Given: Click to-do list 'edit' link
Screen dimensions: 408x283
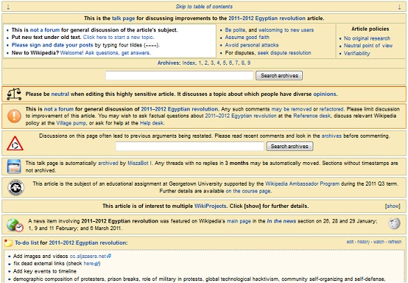Looking at the screenshot, I should tap(350, 242).
